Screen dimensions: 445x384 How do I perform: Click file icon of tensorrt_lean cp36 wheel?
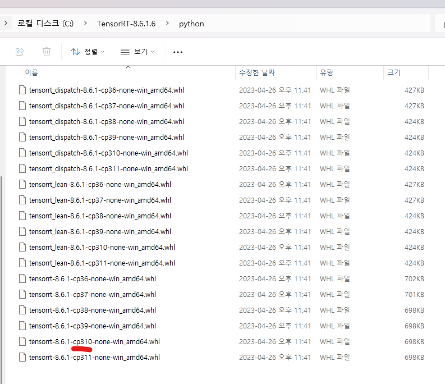(22, 184)
